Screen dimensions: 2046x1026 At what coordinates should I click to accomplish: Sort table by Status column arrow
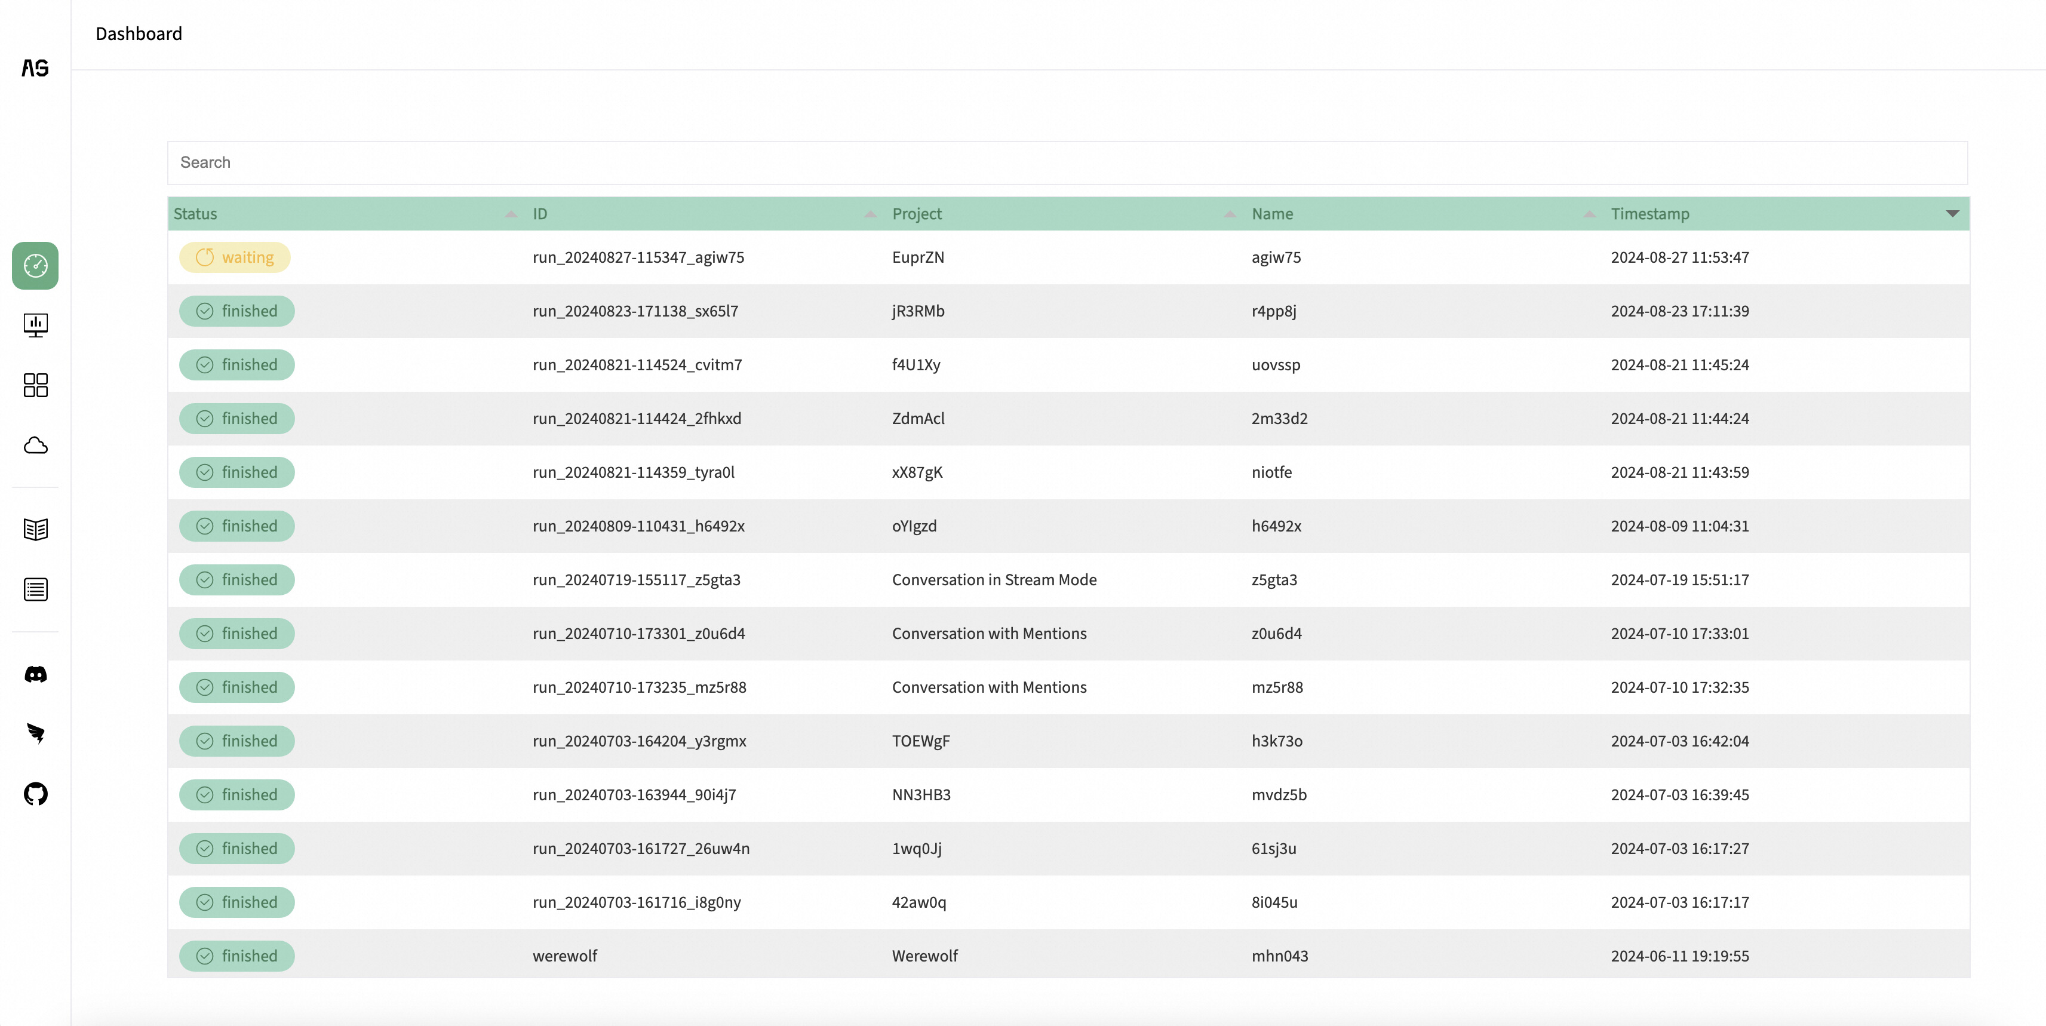pyautogui.click(x=511, y=214)
